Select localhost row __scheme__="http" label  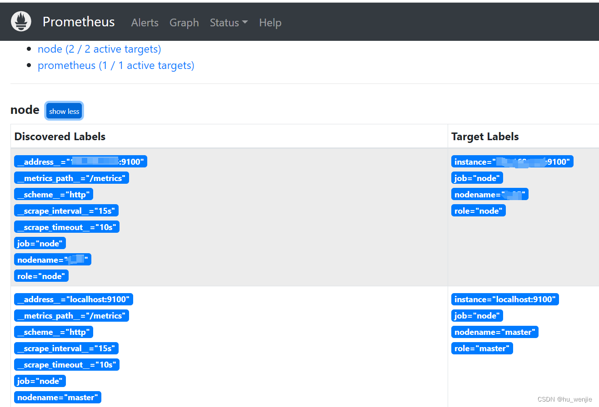(x=54, y=332)
